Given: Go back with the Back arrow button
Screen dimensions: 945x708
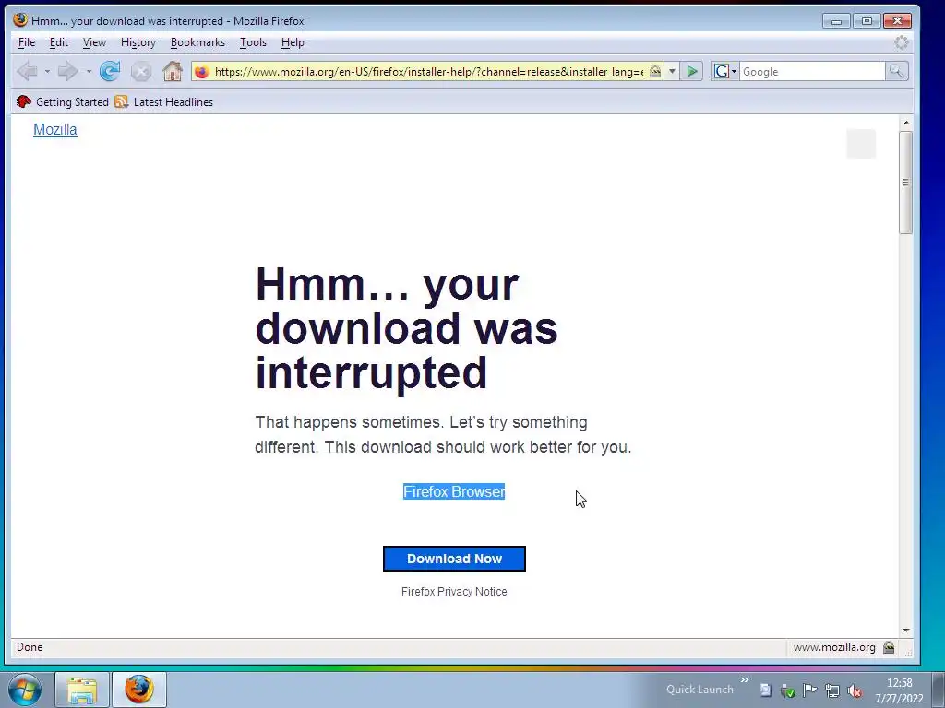Looking at the screenshot, I should point(27,71).
